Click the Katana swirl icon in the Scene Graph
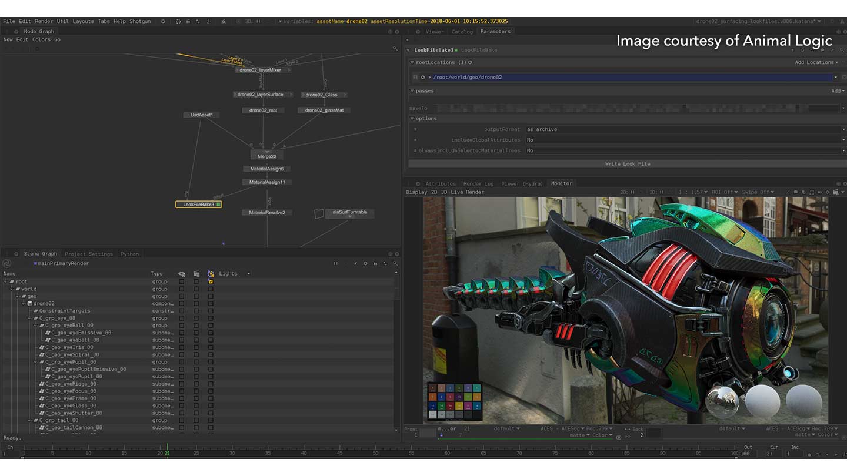The width and height of the screenshot is (847, 476). (7, 263)
